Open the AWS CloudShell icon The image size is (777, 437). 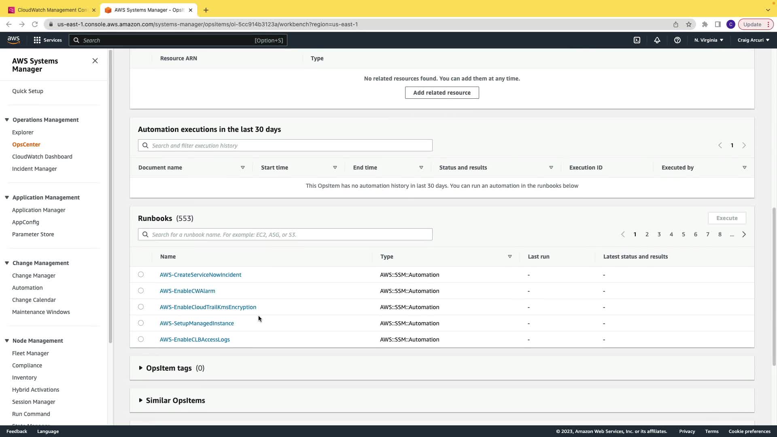point(637,40)
